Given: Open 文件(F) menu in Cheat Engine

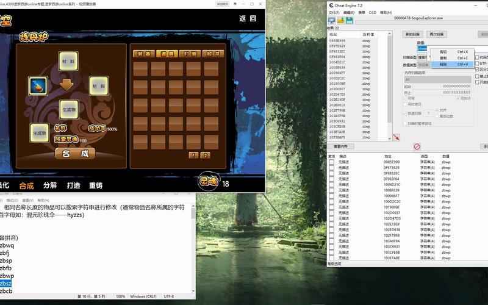Looking at the screenshot, I should [x=334, y=12].
